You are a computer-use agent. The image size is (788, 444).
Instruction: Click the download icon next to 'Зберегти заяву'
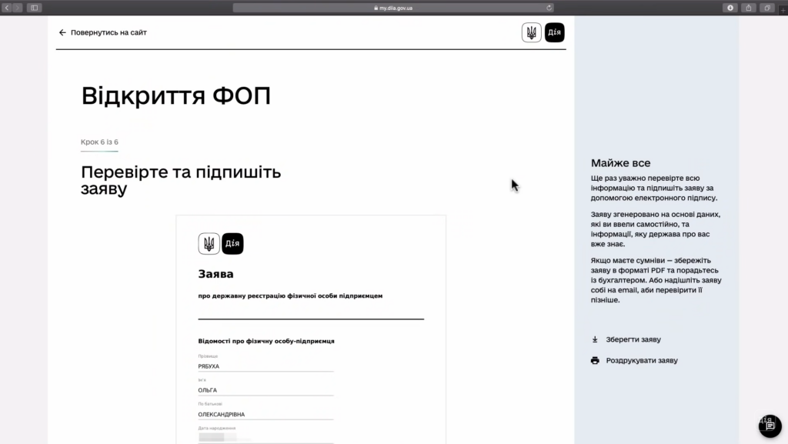[x=594, y=339]
